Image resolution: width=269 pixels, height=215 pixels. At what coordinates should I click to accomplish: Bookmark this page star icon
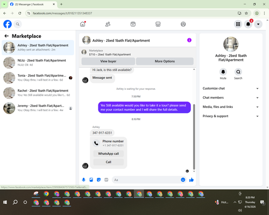[x=246, y=13]
